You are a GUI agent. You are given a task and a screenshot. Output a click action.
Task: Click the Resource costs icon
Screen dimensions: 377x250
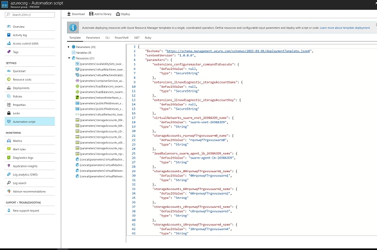point(9,79)
